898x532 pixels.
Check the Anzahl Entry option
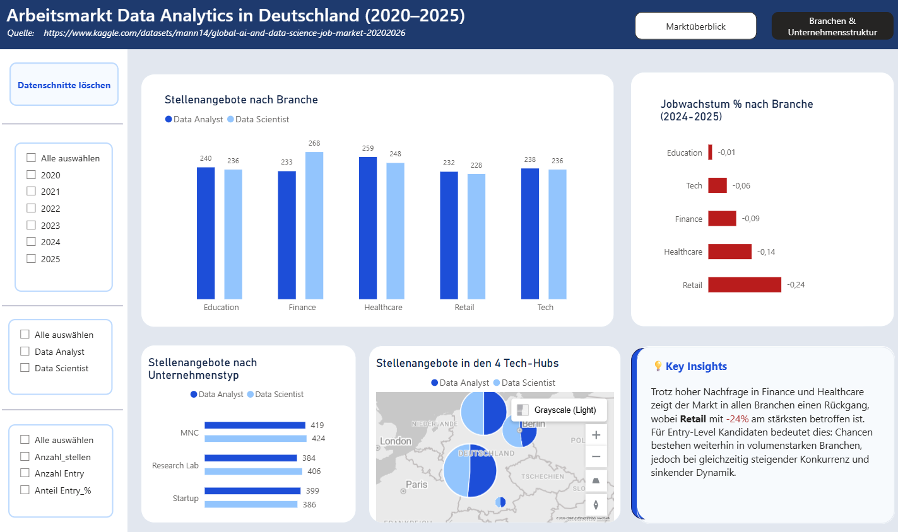coord(26,473)
